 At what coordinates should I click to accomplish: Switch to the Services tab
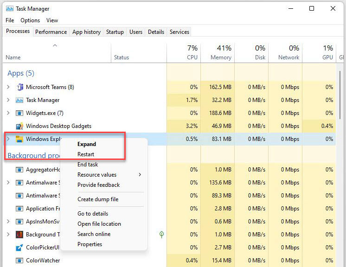(179, 32)
